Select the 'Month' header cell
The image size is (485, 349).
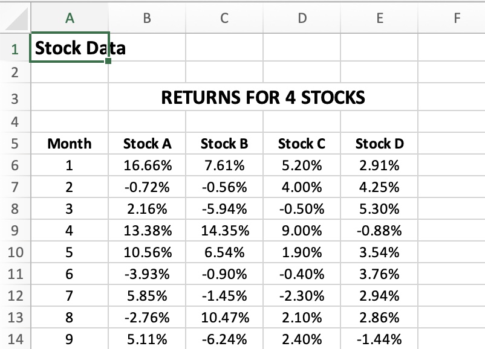[69, 144]
